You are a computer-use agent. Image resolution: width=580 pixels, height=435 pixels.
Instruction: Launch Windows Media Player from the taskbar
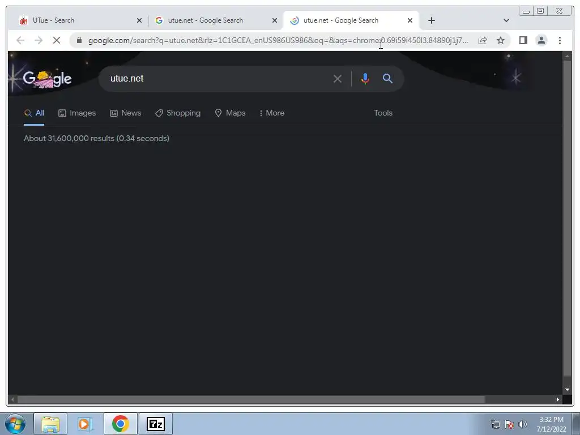coord(85,424)
